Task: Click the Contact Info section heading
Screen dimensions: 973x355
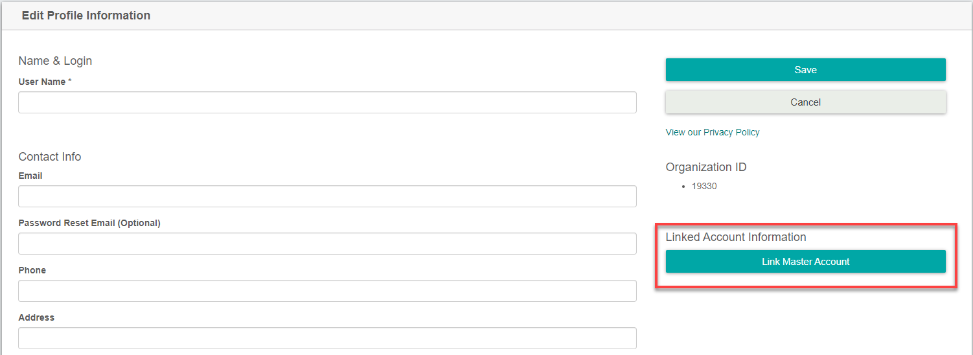Action: tap(50, 157)
